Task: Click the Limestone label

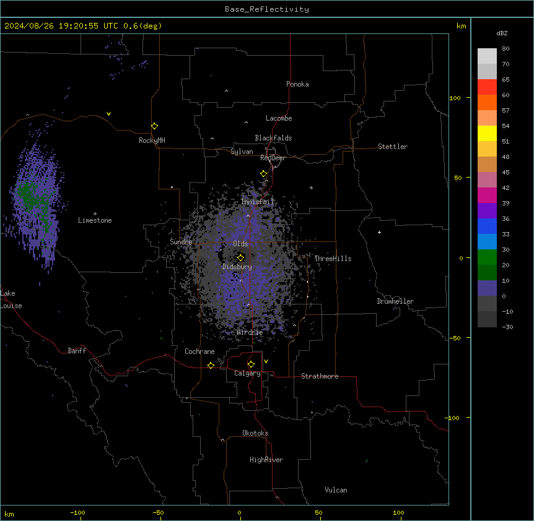Action: 95,220
